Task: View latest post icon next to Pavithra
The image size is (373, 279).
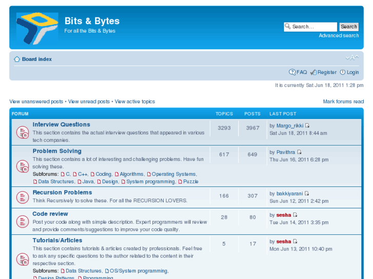Action: click(299, 152)
